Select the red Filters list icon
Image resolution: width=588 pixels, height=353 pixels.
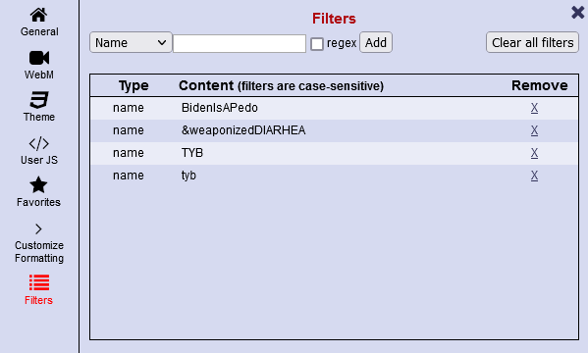[x=39, y=282]
